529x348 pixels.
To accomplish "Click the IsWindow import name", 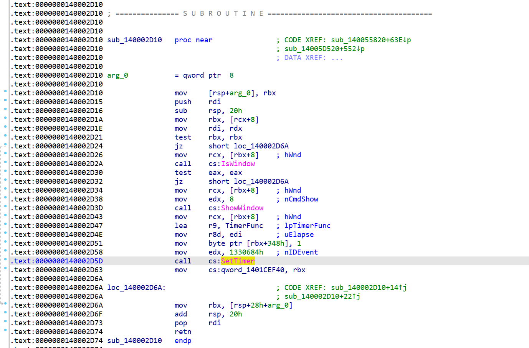I will pyautogui.click(x=238, y=164).
